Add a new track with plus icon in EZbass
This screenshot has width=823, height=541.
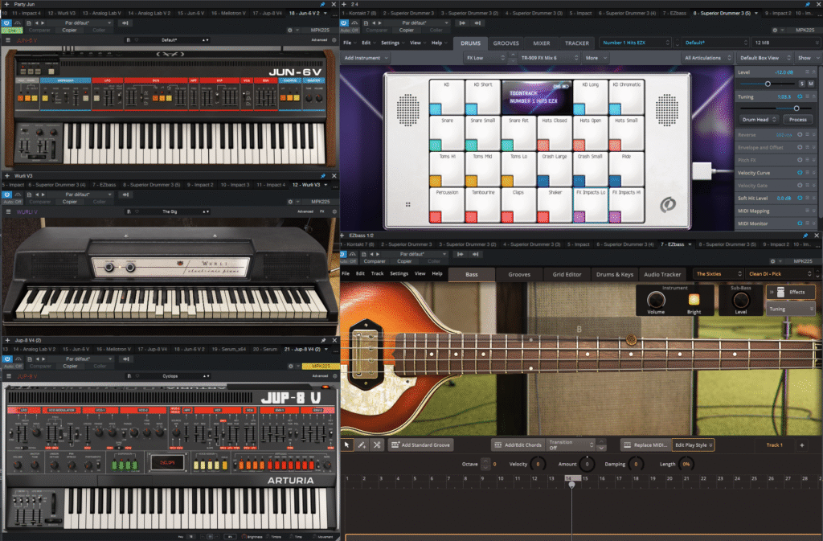[802, 445]
